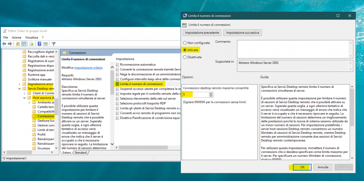This screenshot has height=181, width=364.
Task: Choose the 'Attivata' radio option
Action: pos(184,50)
